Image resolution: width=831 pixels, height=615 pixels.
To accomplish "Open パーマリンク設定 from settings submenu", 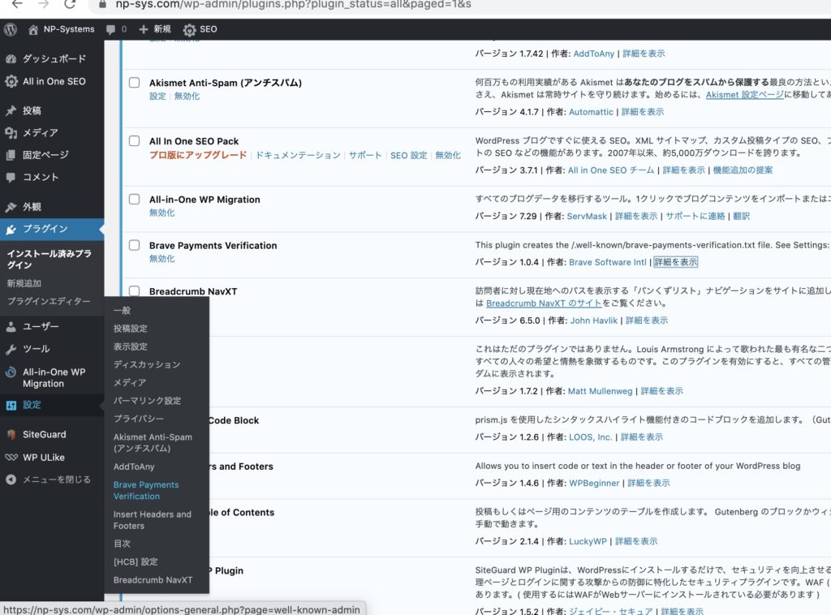I will click(x=148, y=401).
